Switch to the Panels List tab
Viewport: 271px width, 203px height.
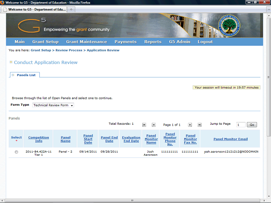pos(26,75)
